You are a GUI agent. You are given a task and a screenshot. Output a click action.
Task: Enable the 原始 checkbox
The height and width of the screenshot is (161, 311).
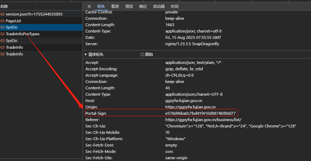[142, 54]
